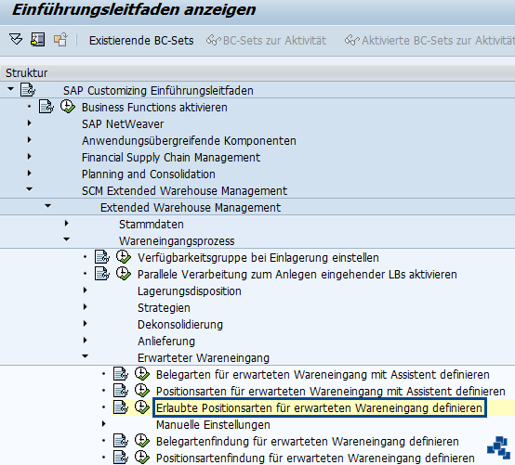Collapse SAP Customizing Einführungsleitfaden root node
Image resolution: width=515 pixels, height=465 pixels.
pyautogui.click(x=11, y=89)
